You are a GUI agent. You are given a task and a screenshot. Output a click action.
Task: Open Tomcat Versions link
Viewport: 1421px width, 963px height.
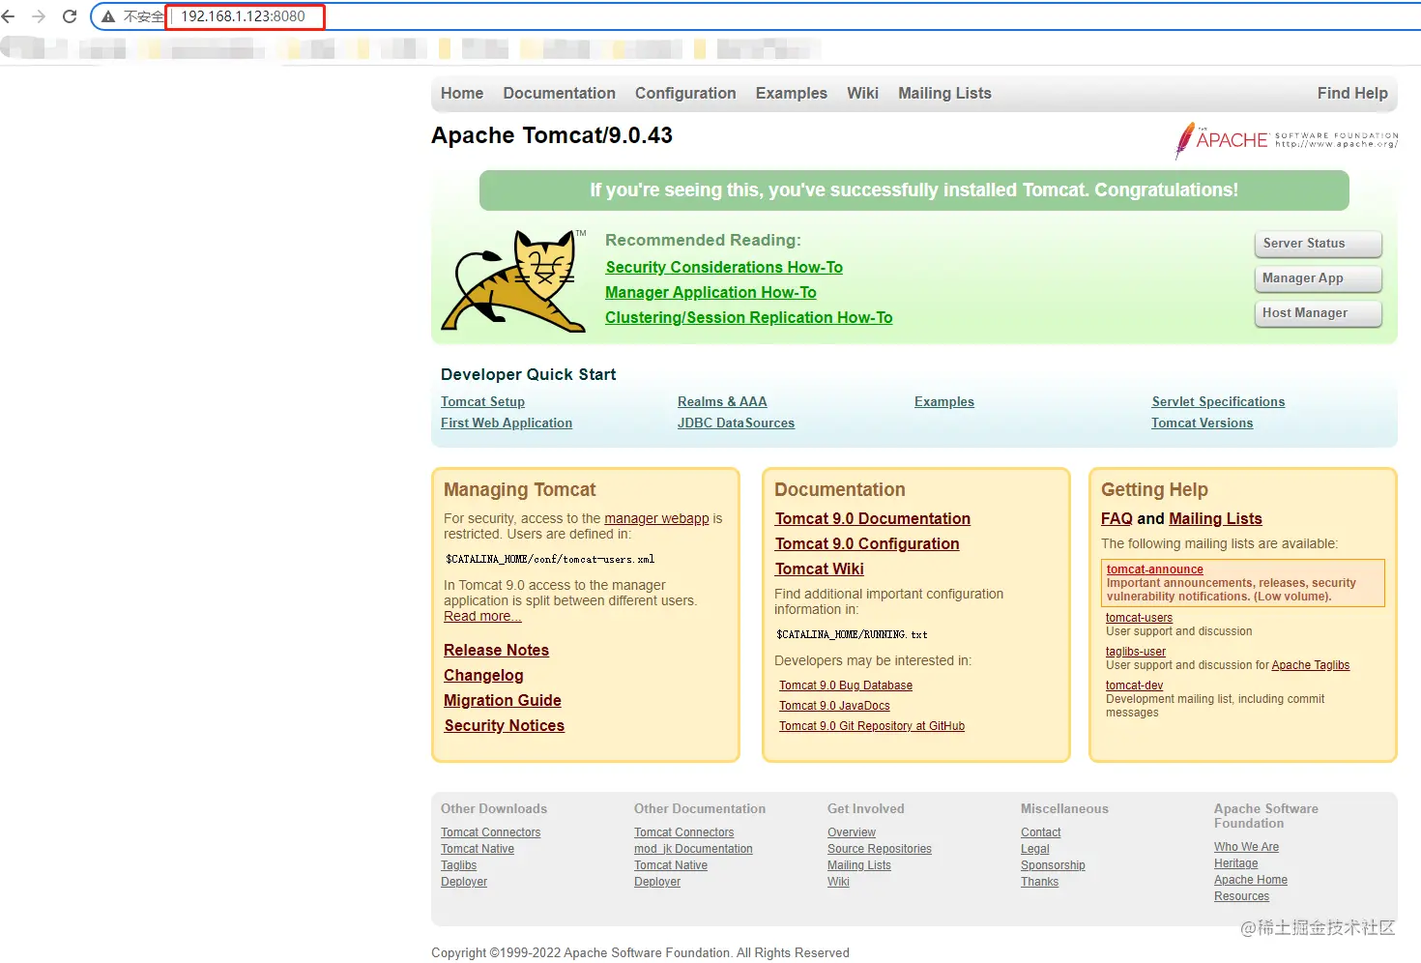tap(1202, 423)
